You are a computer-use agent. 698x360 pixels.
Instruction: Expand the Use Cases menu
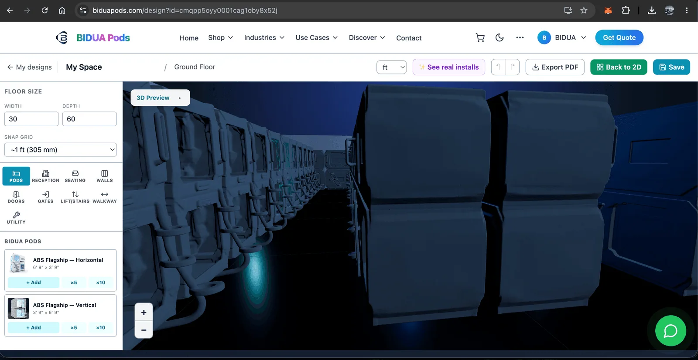tap(317, 38)
